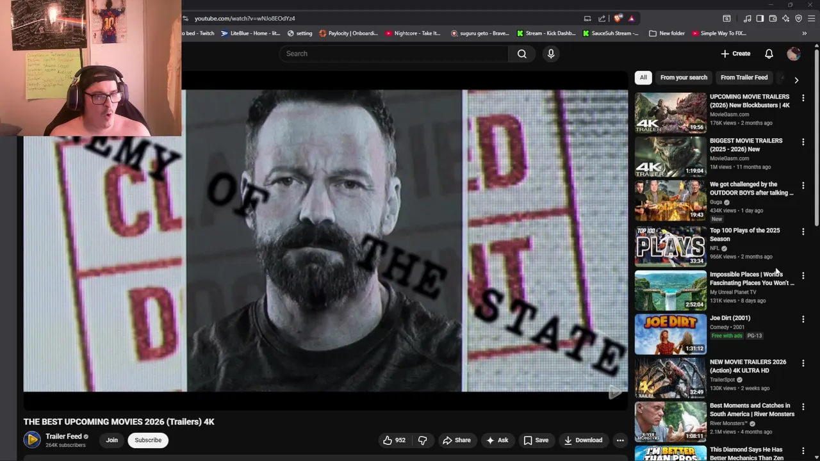Open options for River Monsters video

pyautogui.click(x=803, y=407)
